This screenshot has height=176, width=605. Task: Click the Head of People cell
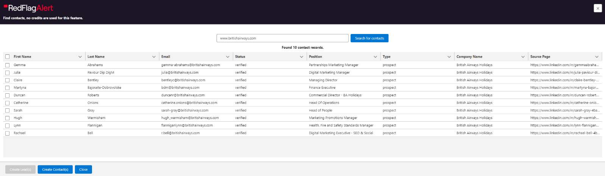[320, 110]
